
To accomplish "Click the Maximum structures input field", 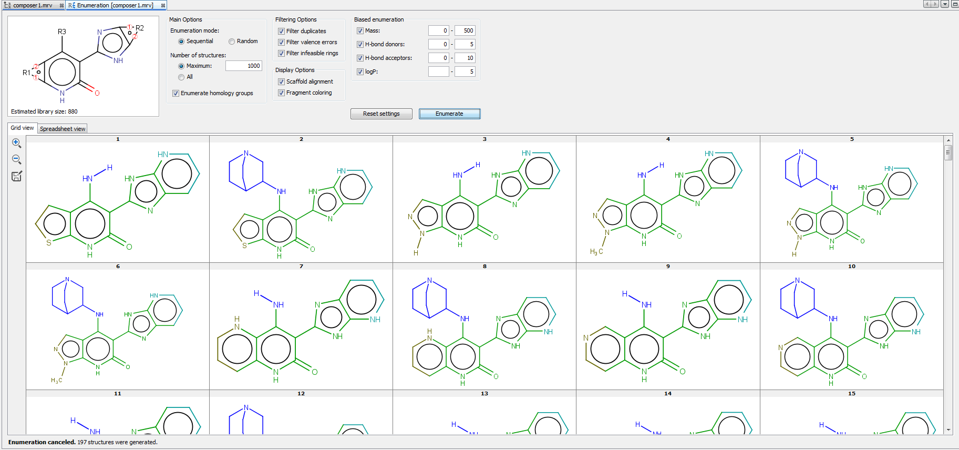I will [x=244, y=66].
